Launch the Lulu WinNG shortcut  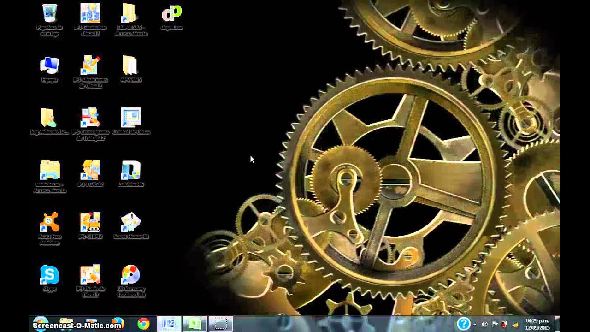click(131, 173)
